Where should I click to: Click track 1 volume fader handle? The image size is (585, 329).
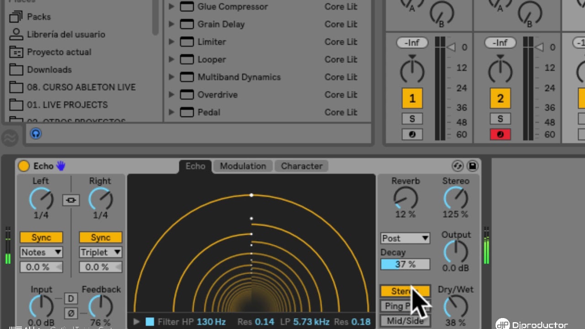click(x=451, y=47)
